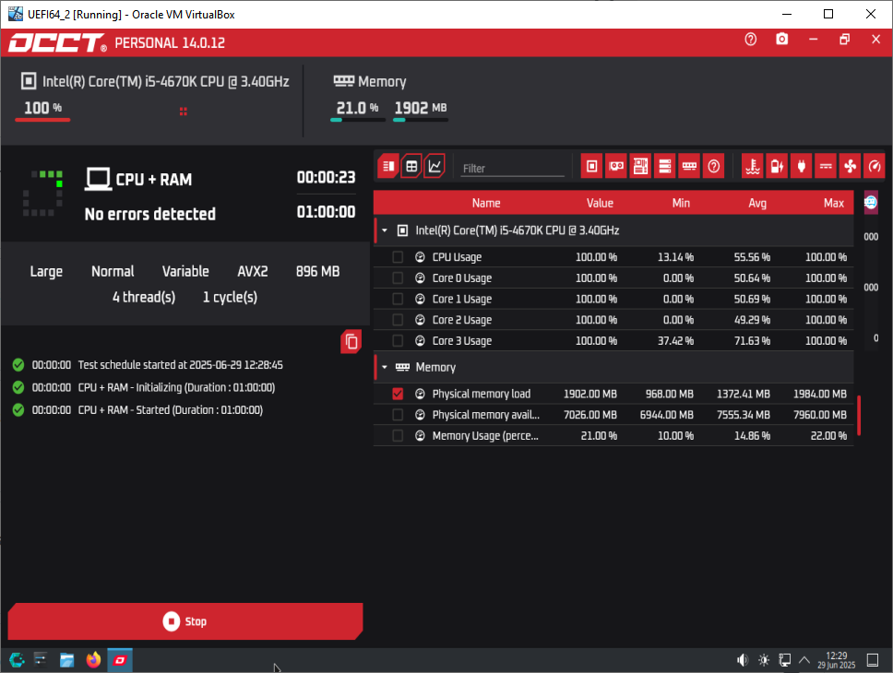Sort by the Max column header
Viewport: 893px width, 673px height.
833,203
